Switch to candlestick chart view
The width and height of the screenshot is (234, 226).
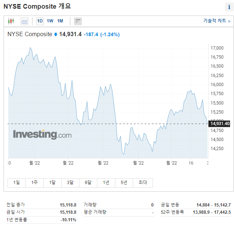[11, 21]
